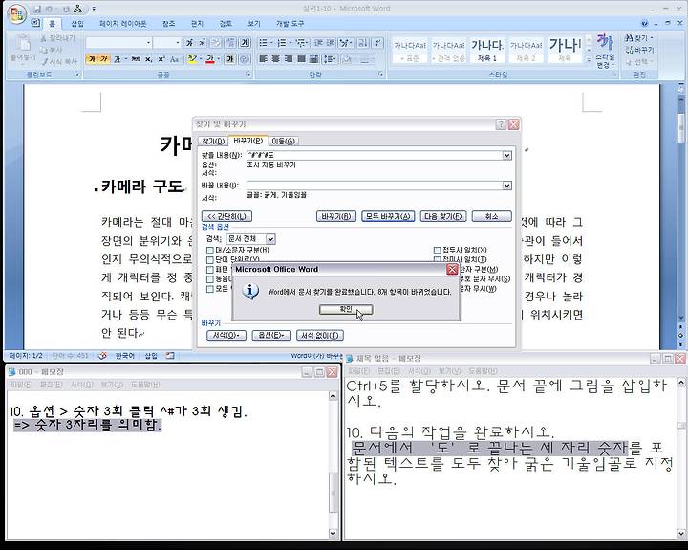Click the Office button orb
The height and width of the screenshot is (551, 688).
point(16,14)
